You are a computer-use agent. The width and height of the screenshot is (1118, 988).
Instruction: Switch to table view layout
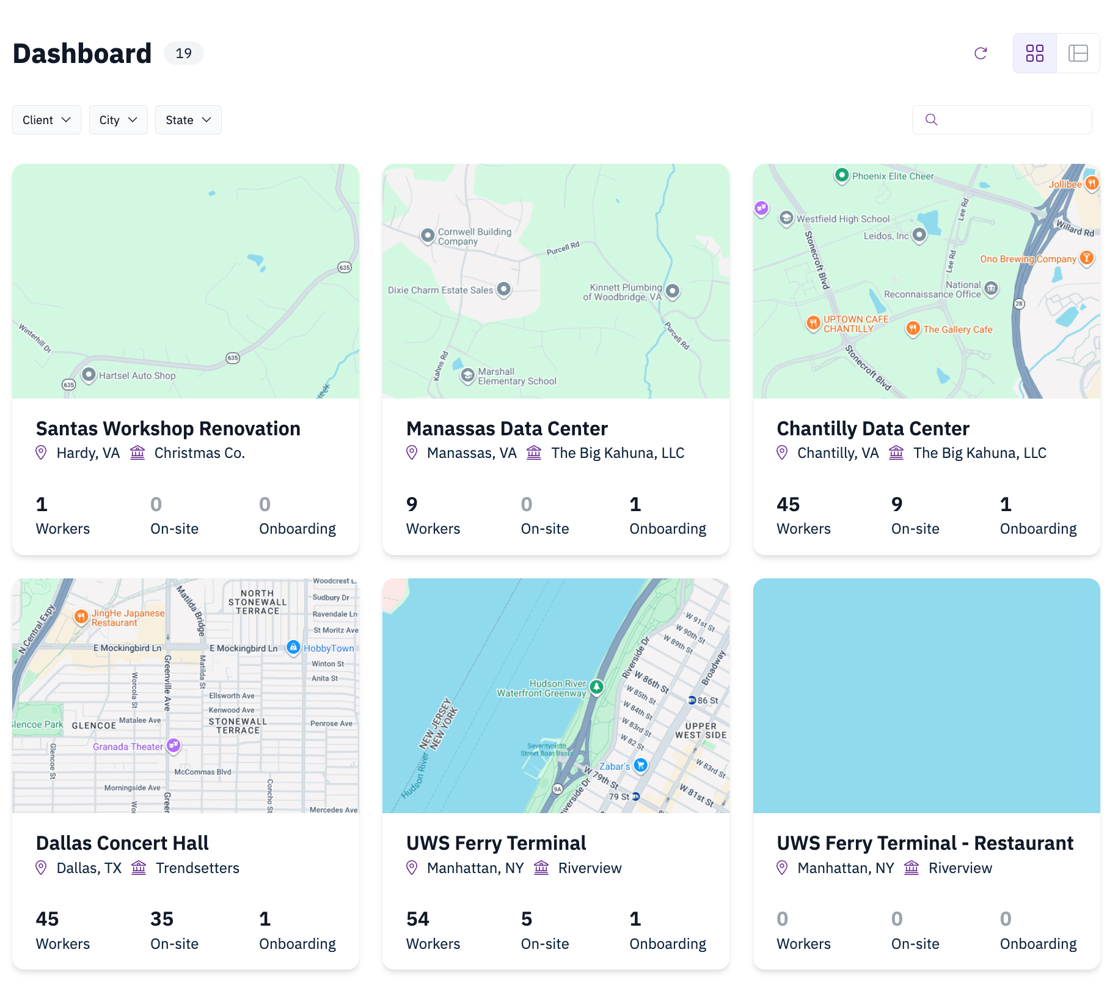[x=1078, y=53]
